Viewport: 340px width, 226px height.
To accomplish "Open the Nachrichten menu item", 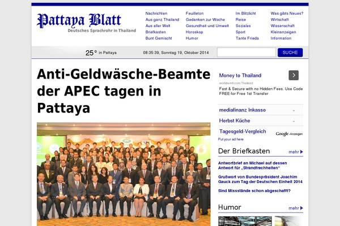I will [x=156, y=14].
